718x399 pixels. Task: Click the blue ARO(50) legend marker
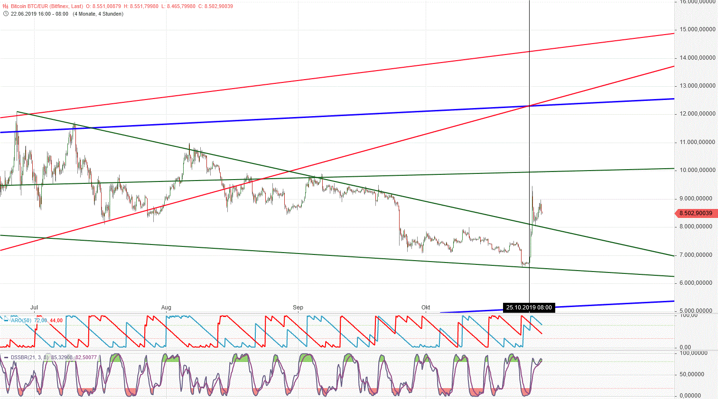(x=6, y=321)
